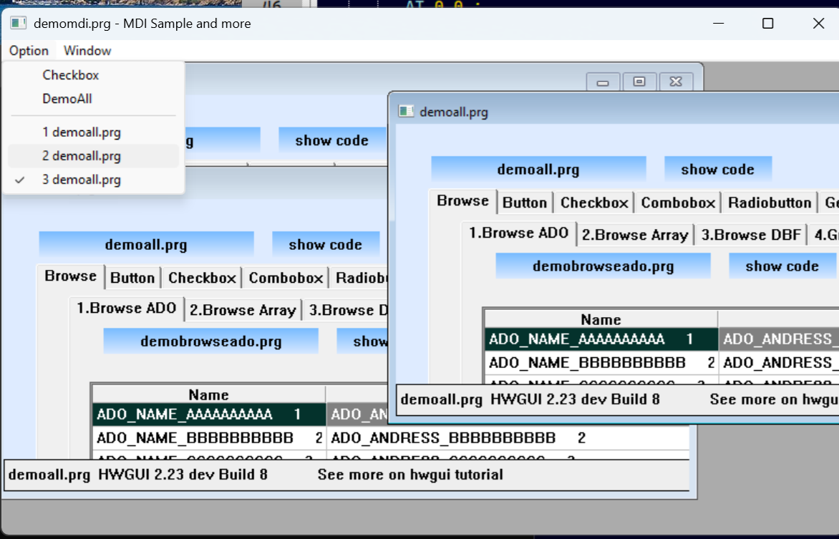
Task: Switch to the Radiobutton tab in the front window
Action: pyautogui.click(x=770, y=203)
